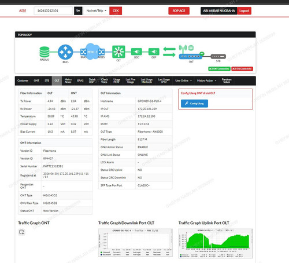The width and height of the screenshot is (289, 263).
Task: Click the IP AMS value cell
Action: (154, 116)
